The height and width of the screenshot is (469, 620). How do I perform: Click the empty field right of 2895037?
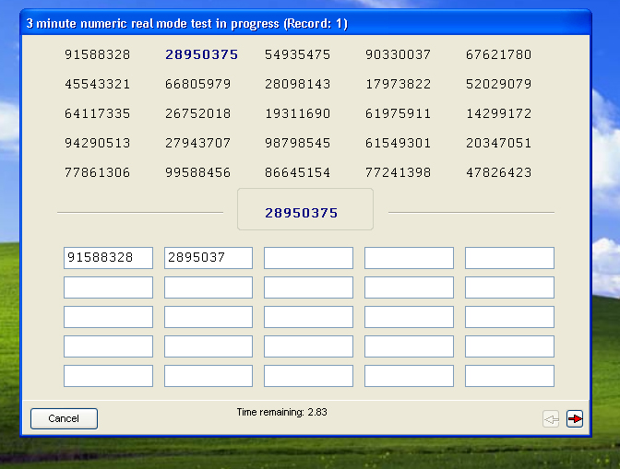pos(308,258)
